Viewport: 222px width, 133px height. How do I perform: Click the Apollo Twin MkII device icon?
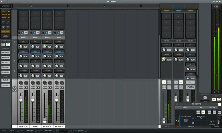186,120
